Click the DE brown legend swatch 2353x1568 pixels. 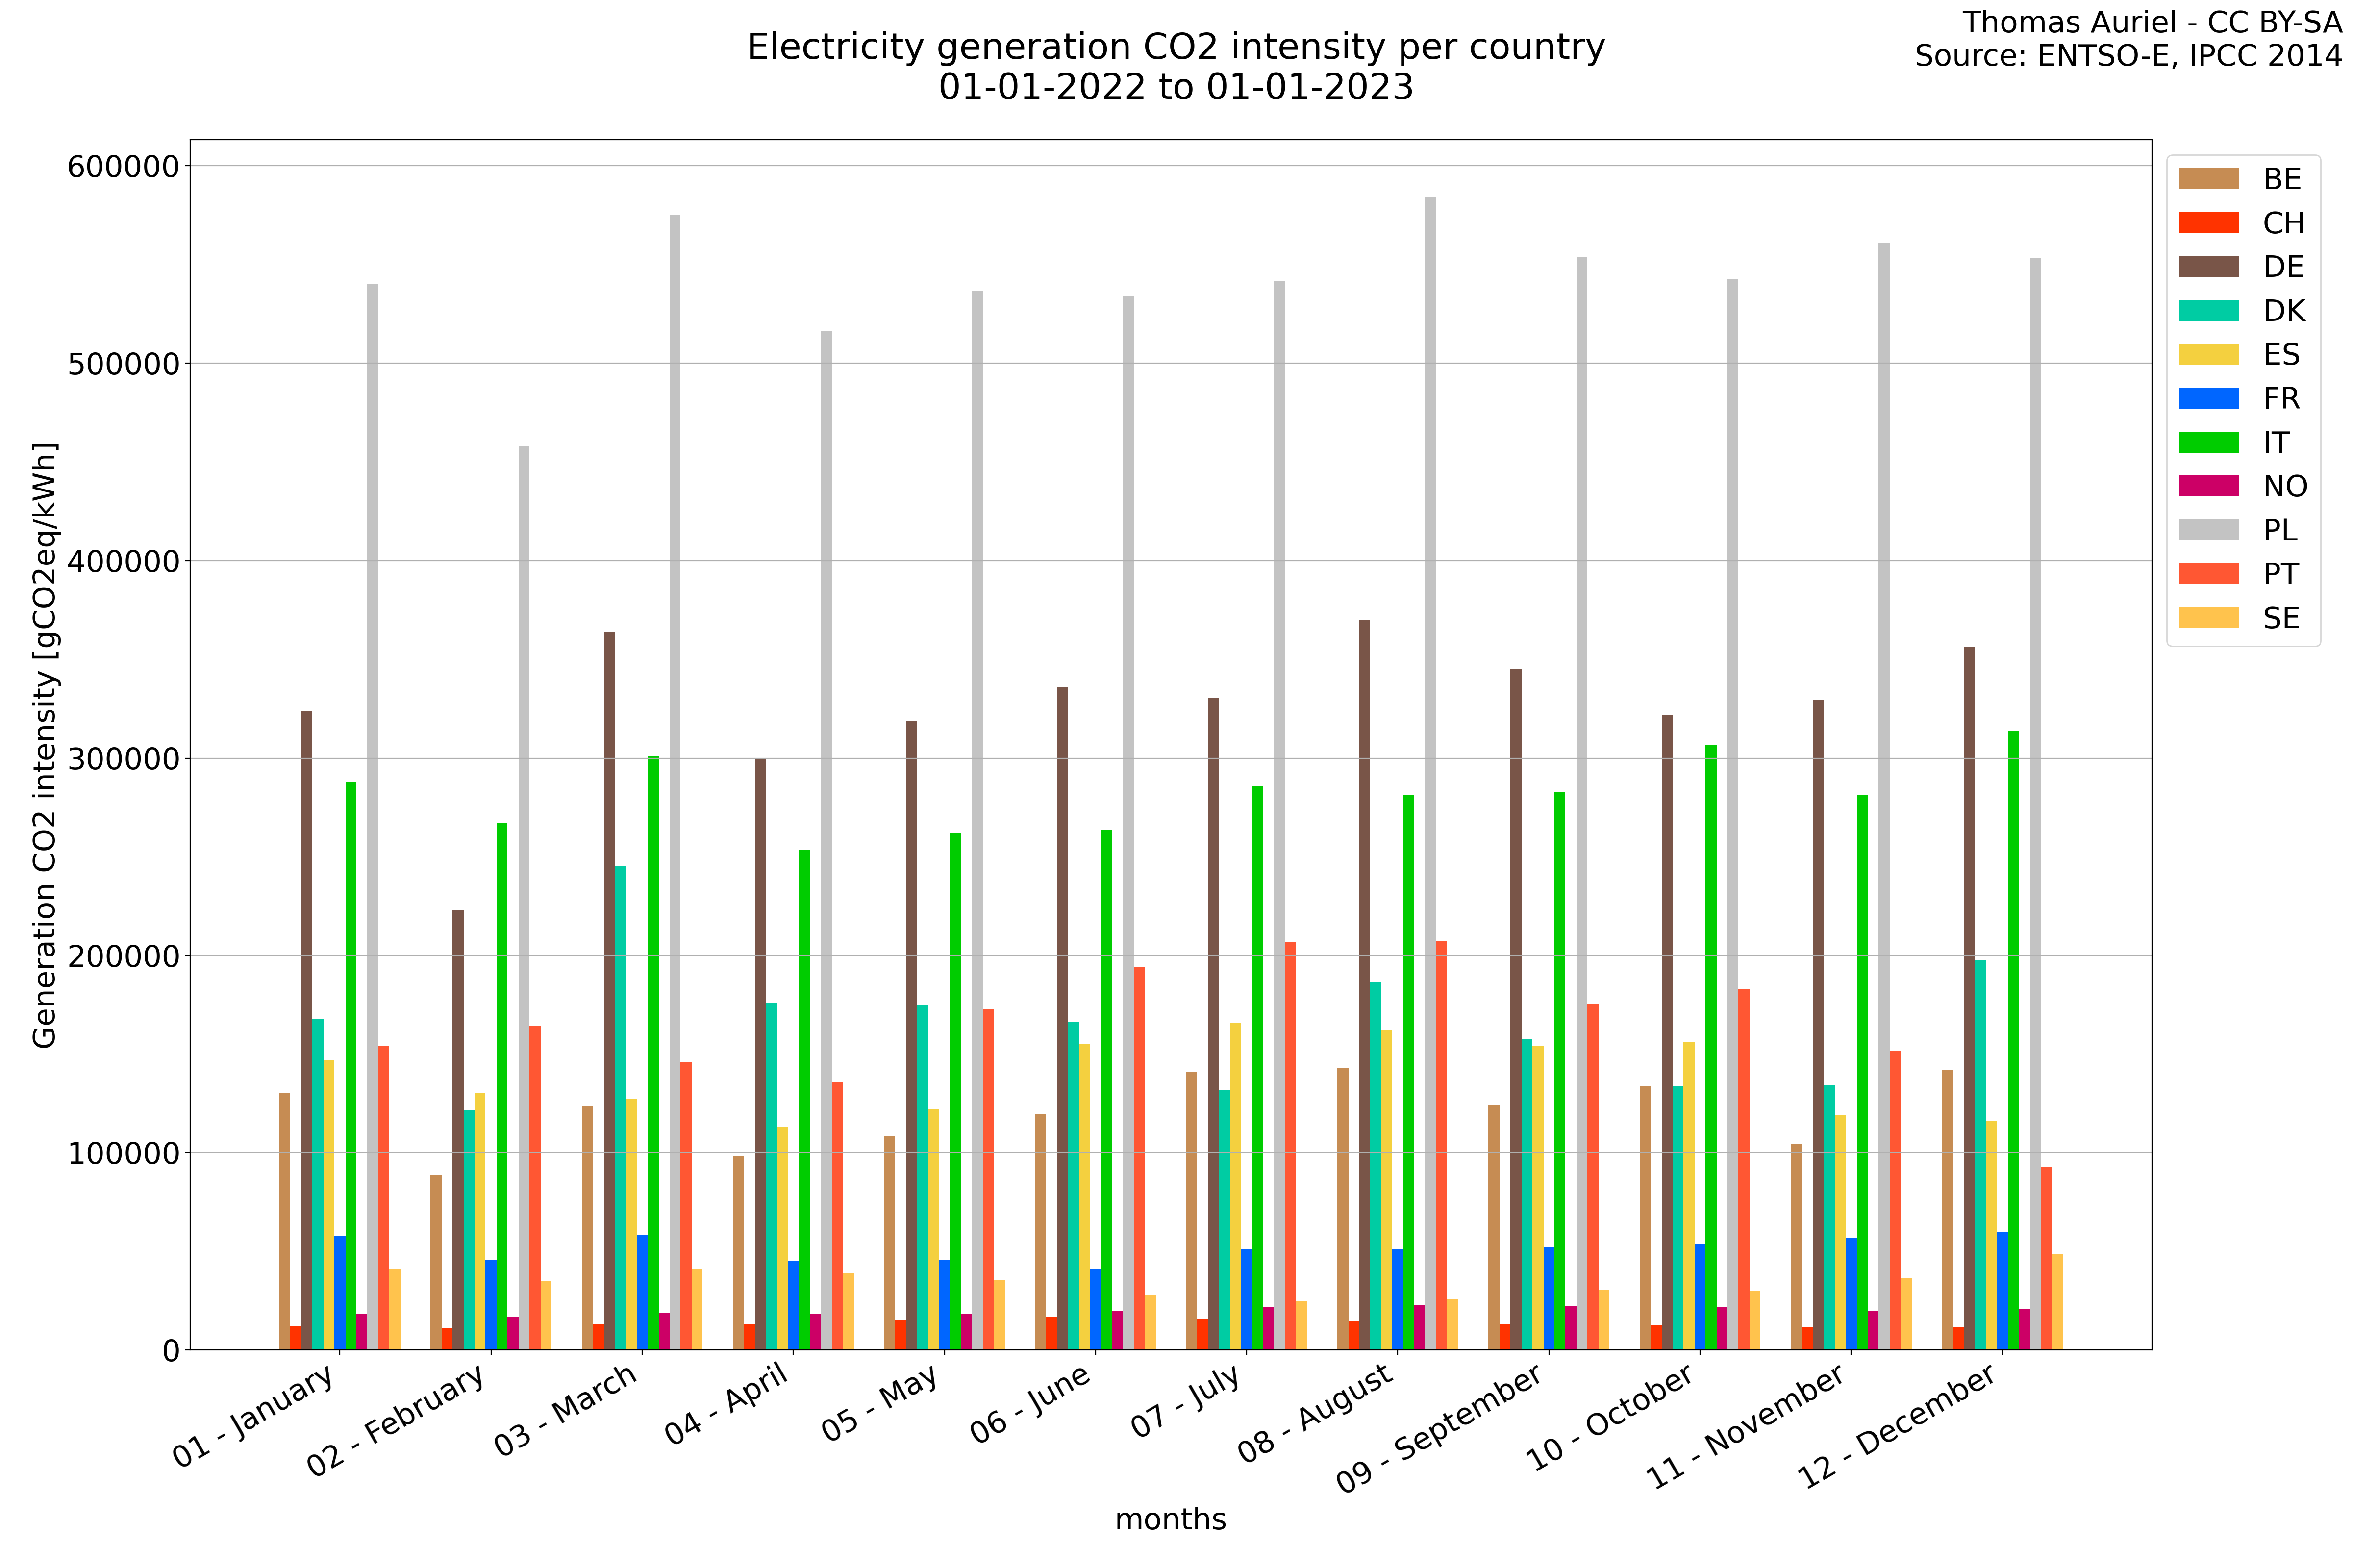coord(2208,267)
